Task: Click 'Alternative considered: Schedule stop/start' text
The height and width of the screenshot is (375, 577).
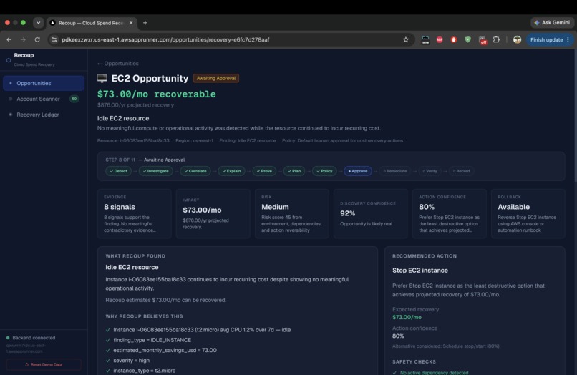Action: 445,346
